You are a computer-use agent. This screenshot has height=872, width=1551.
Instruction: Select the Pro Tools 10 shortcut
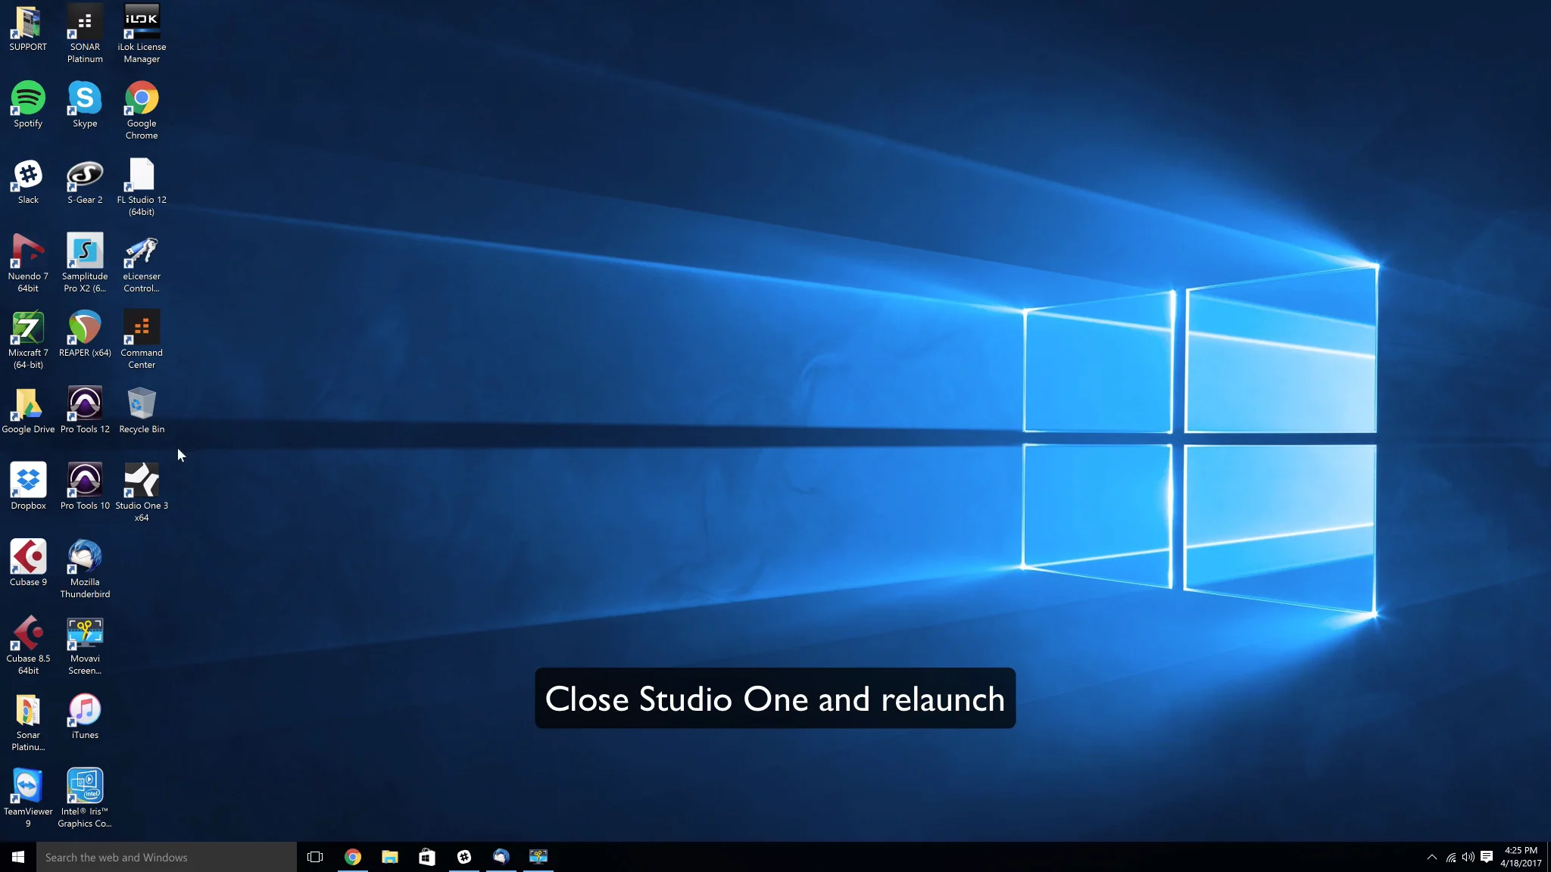[85, 487]
